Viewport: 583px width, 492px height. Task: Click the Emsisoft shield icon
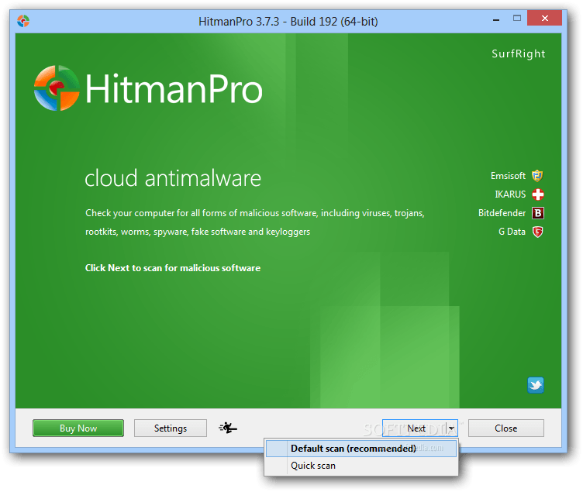pos(537,175)
